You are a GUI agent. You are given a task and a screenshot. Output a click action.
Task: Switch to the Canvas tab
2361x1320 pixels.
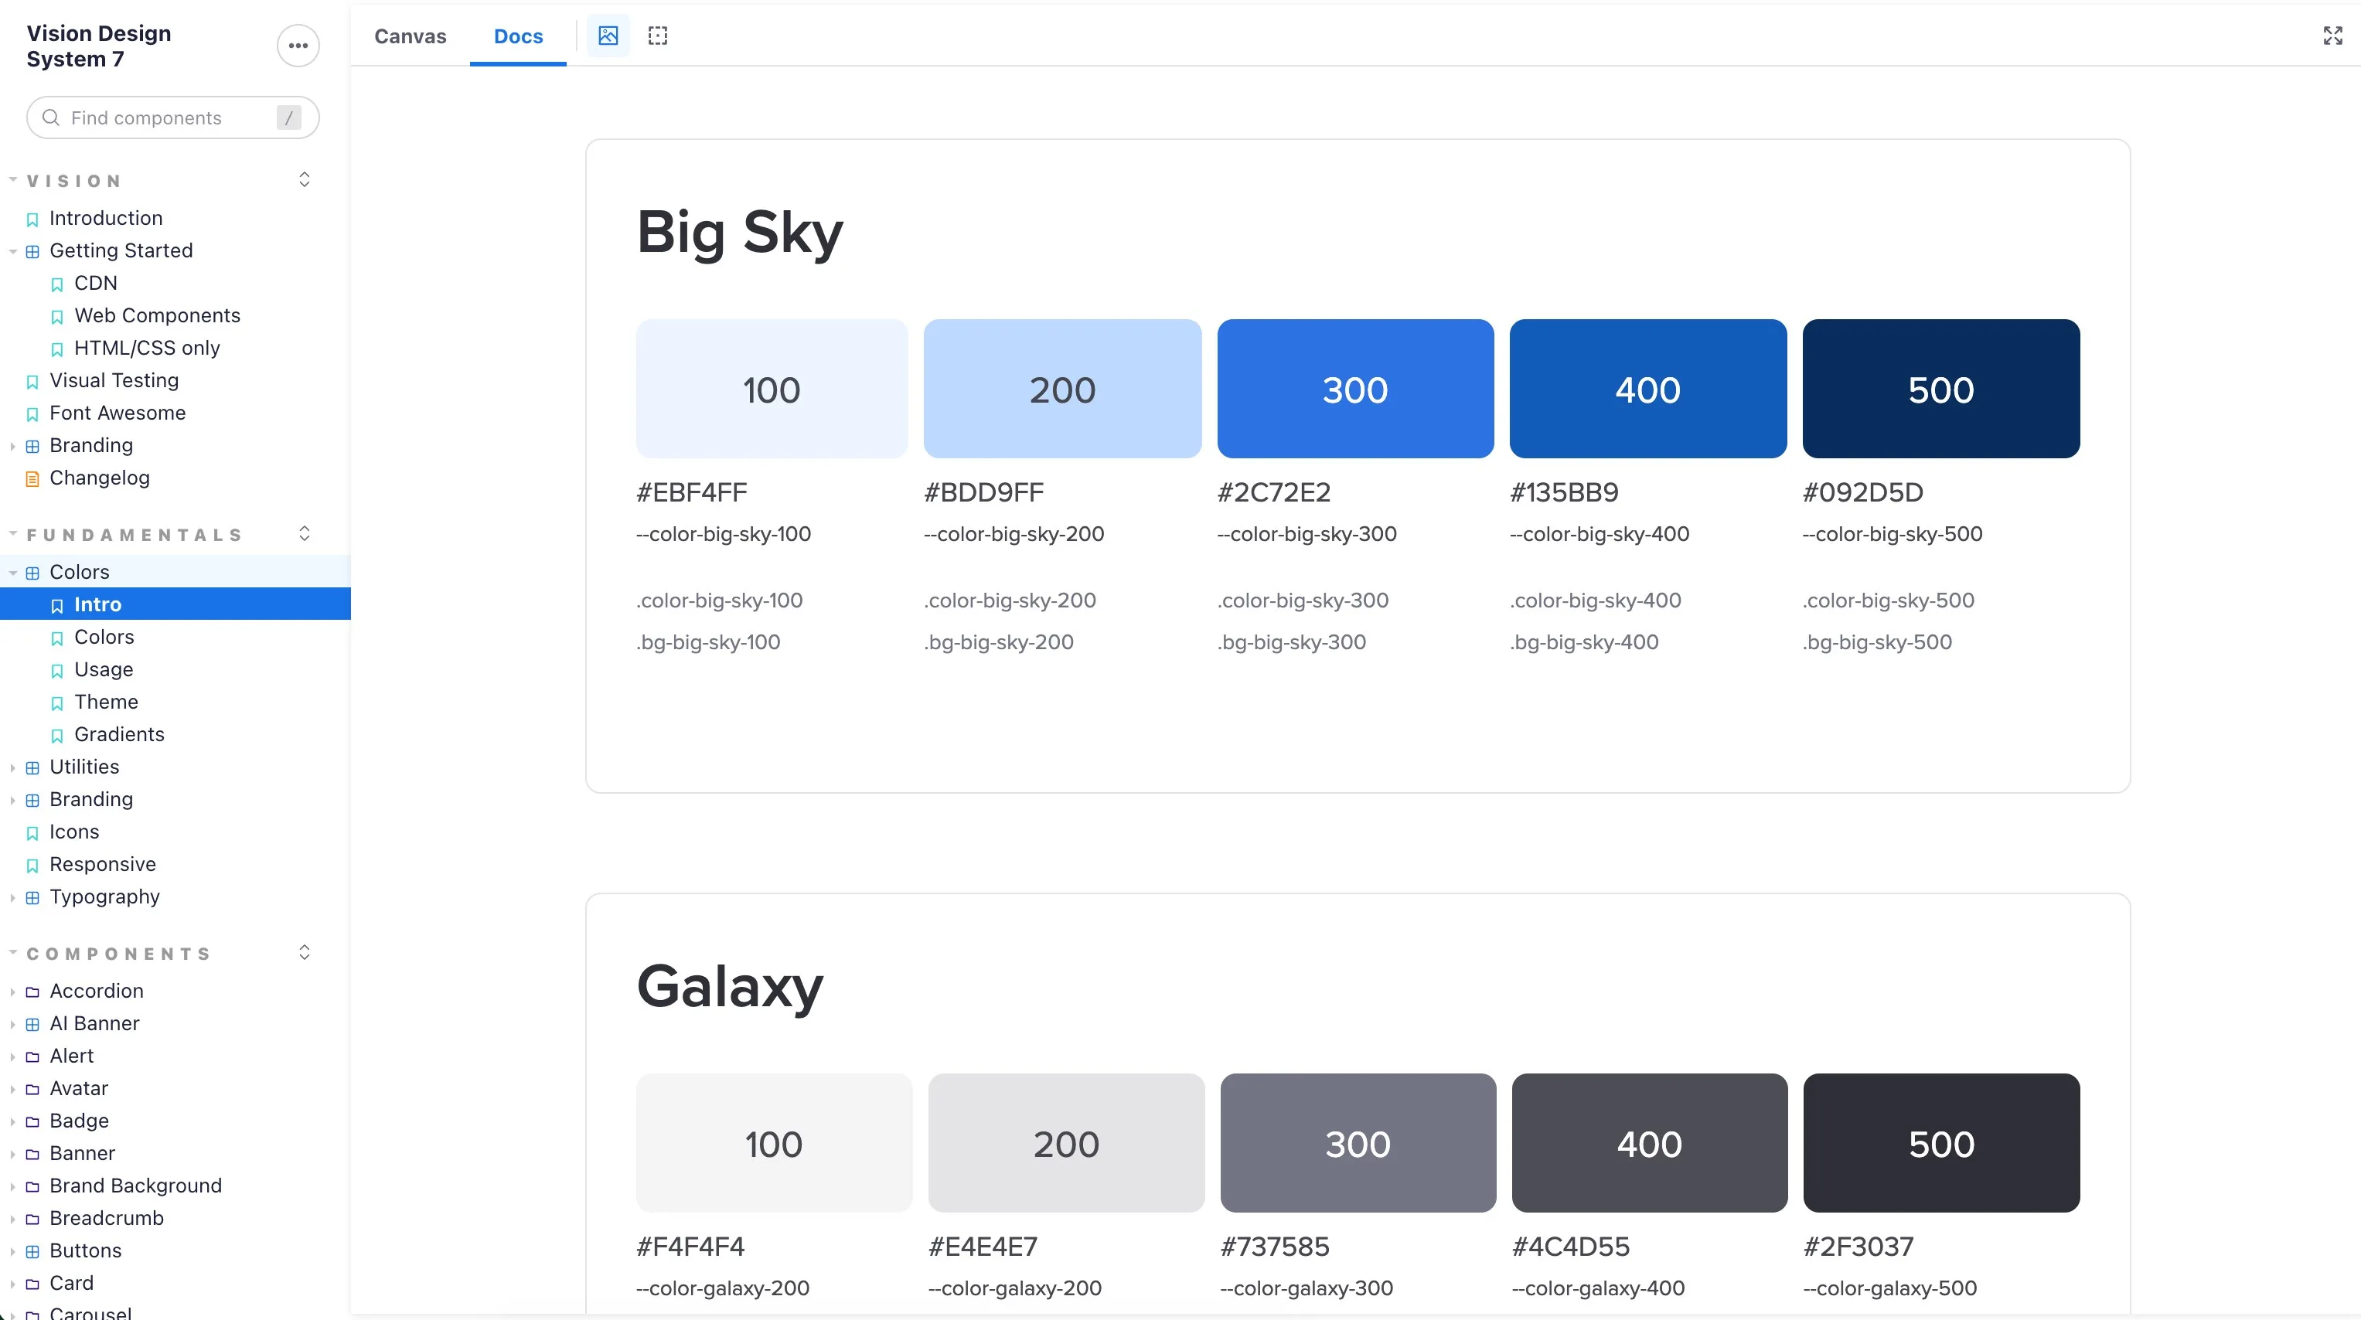(x=410, y=36)
